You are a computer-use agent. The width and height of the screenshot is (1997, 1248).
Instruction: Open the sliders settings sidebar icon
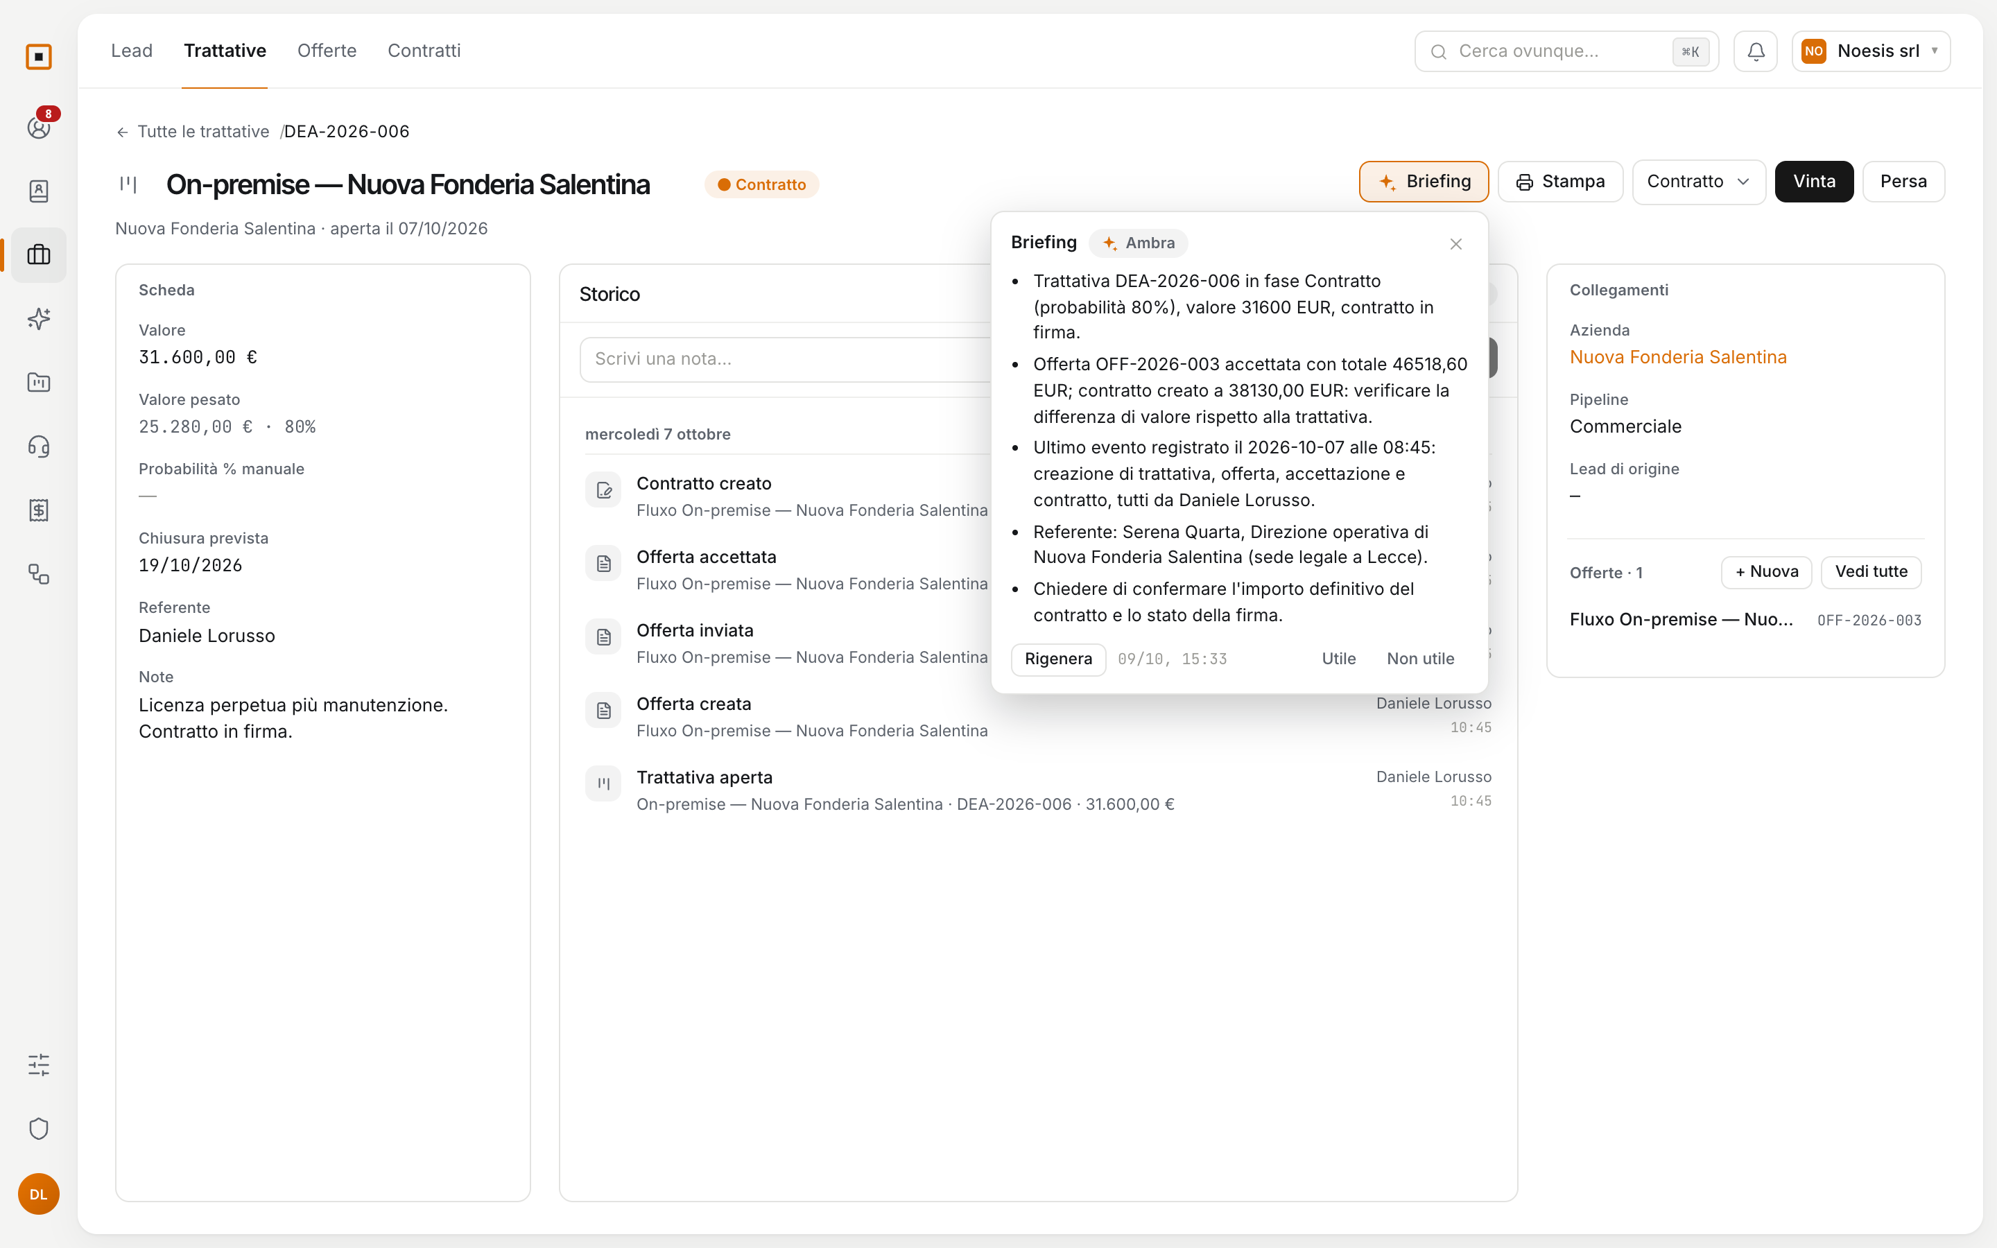[x=39, y=1065]
